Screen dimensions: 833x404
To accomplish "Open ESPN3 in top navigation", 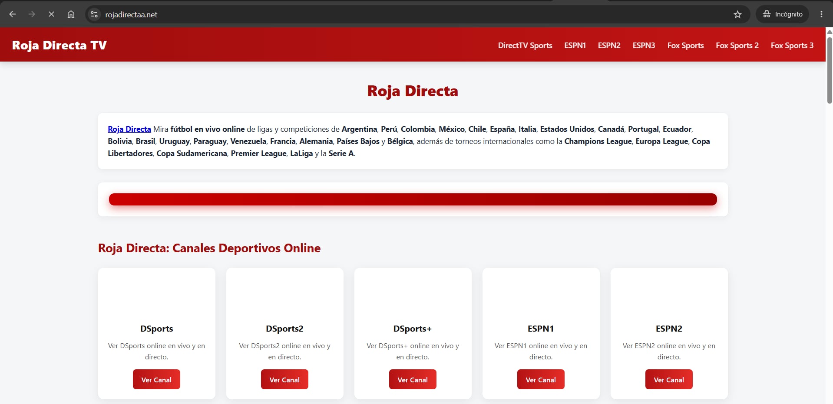I will pos(644,45).
